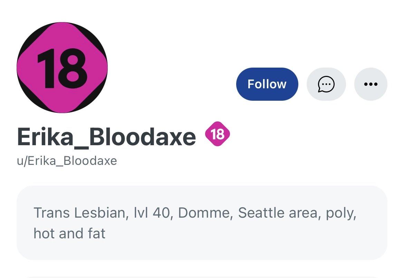
Task: Click the u/Erika_Bloodaxe username text
Action: point(67,161)
